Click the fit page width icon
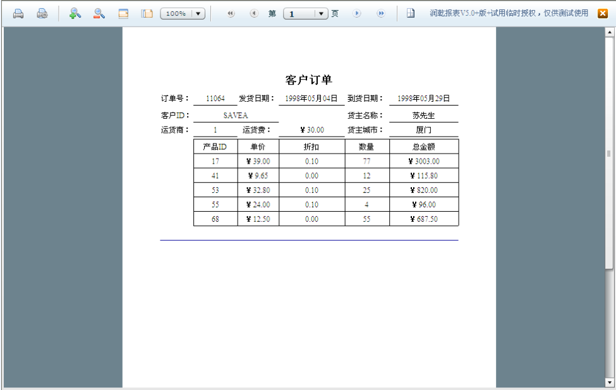 [123, 14]
